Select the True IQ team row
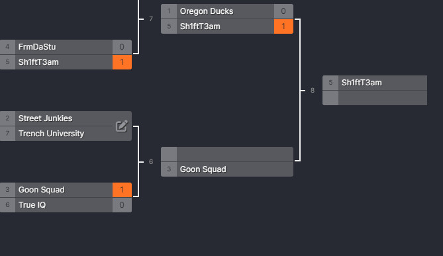 (x=66, y=205)
